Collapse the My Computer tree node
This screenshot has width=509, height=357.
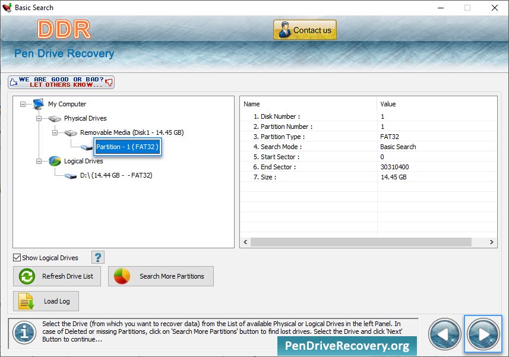click(x=23, y=104)
